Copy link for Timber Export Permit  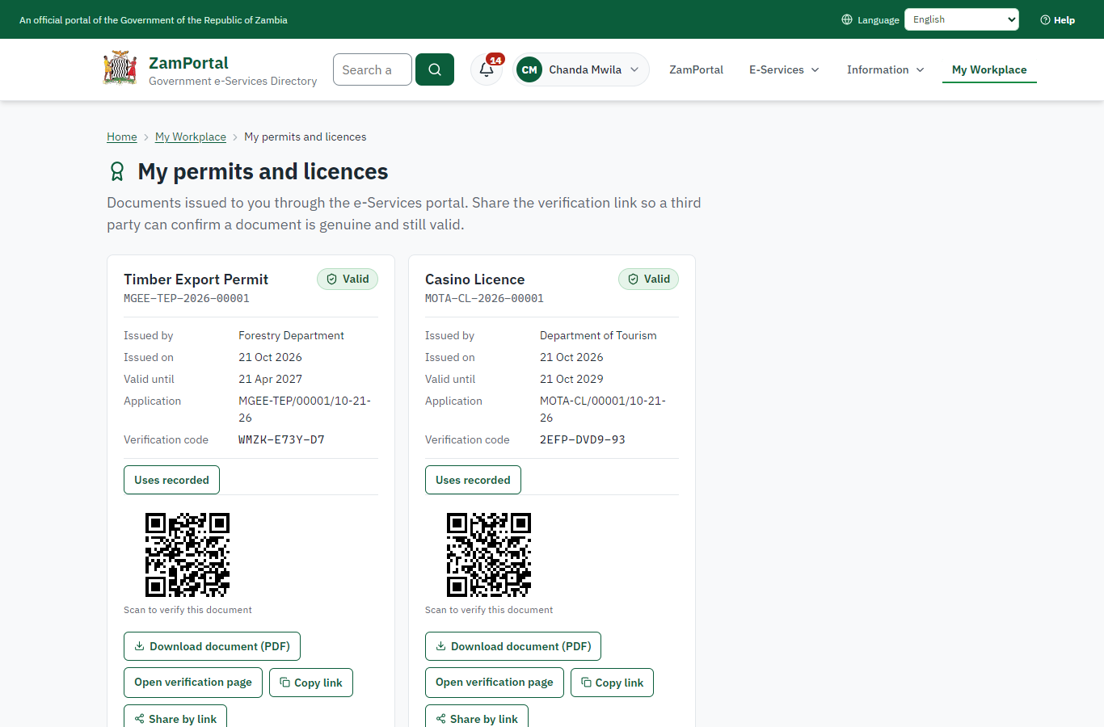pyautogui.click(x=311, y=683)
